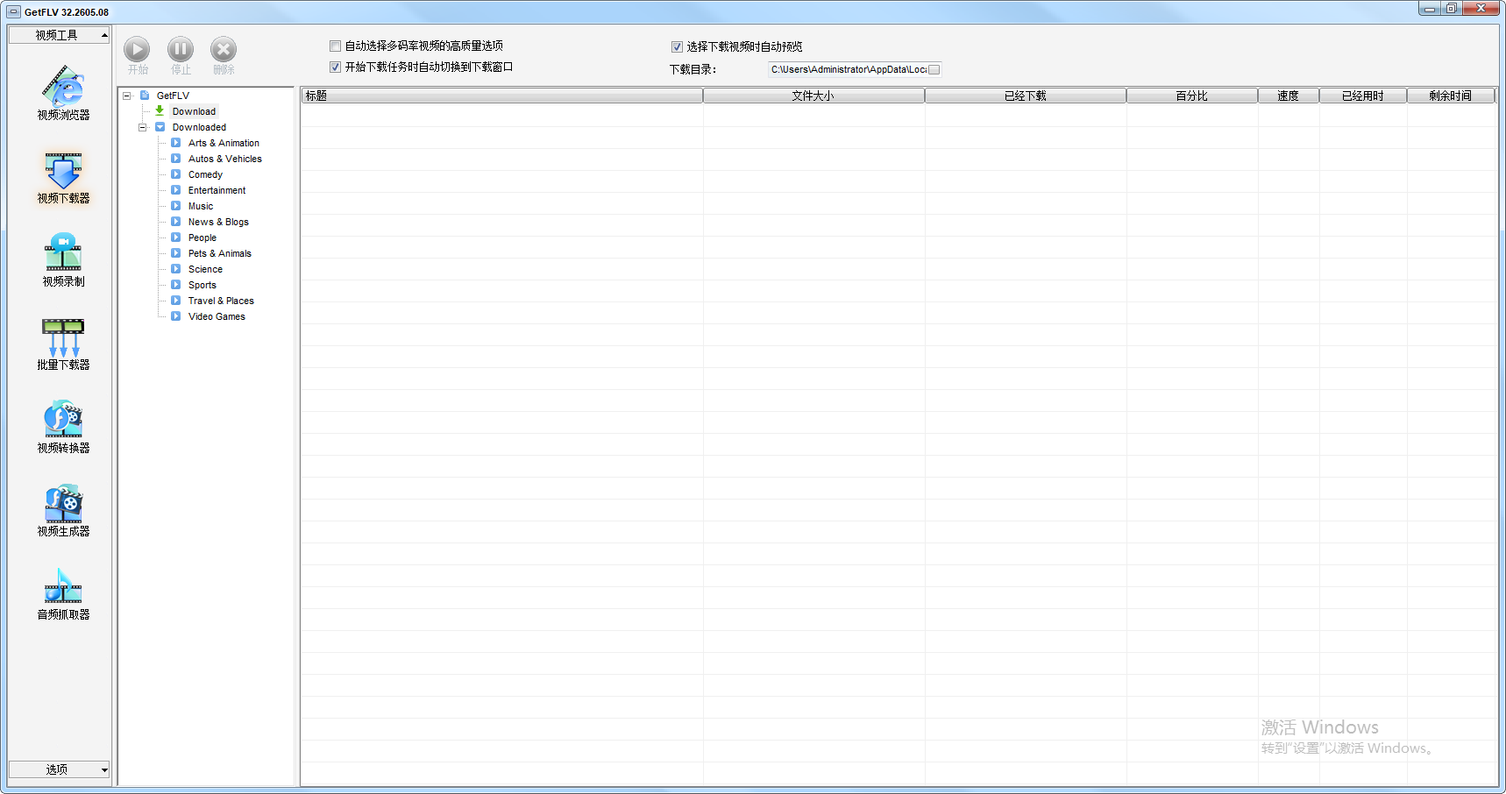Open the 视频生成器 video maker tool
This screenshot has height=794, width=1506.
(x=63, y=510)
